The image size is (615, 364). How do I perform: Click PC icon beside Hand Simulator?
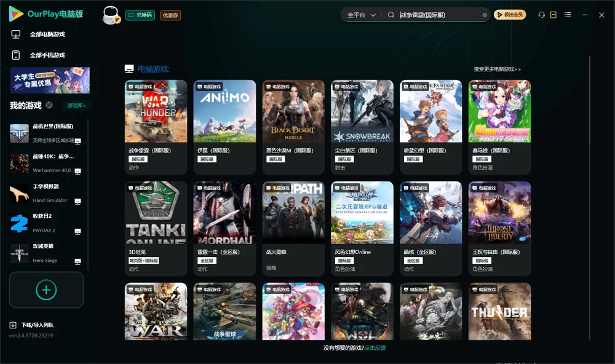point(77,202)
